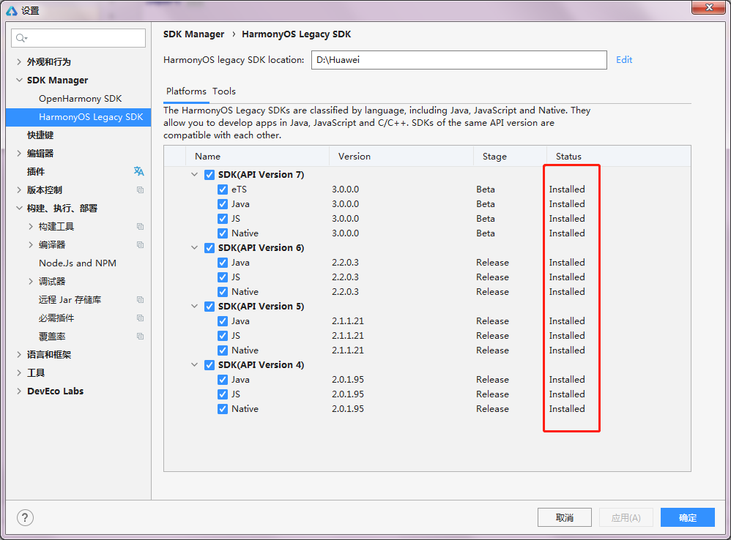This screenshot has height=540, width=731.
Task: Open 插件 settings page
Action: (36, 172)
